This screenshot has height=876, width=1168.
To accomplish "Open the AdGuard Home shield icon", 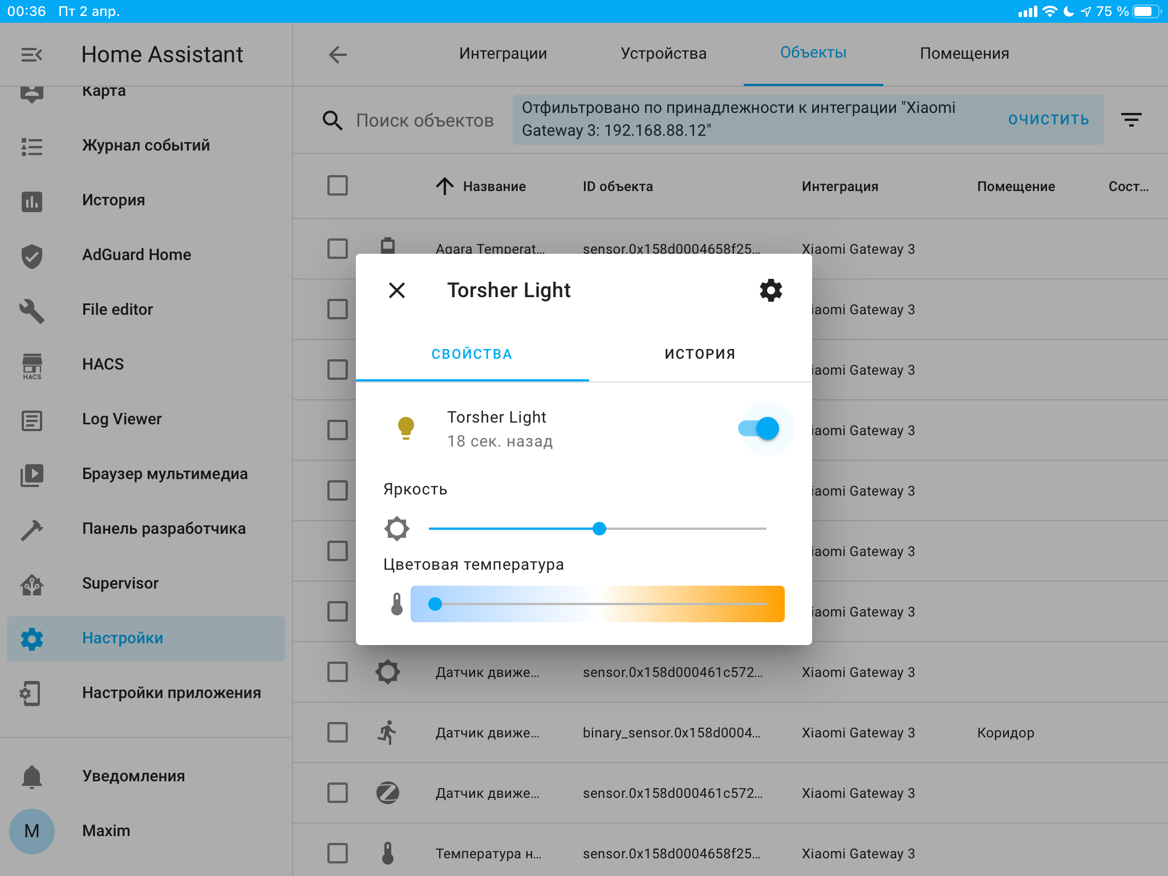I will 32,256.
